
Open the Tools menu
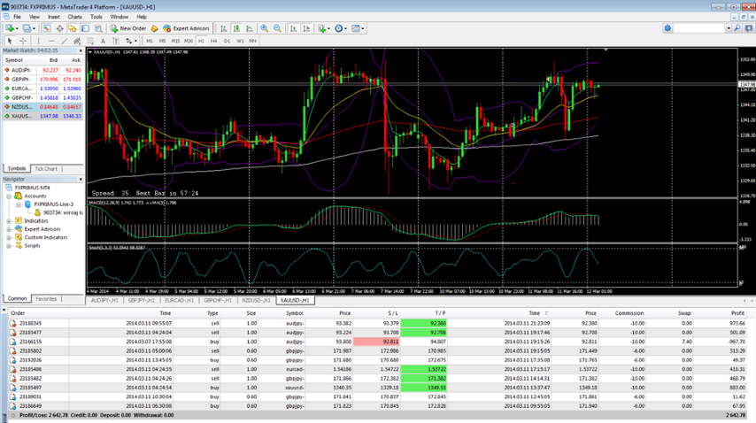pos(96,17)
